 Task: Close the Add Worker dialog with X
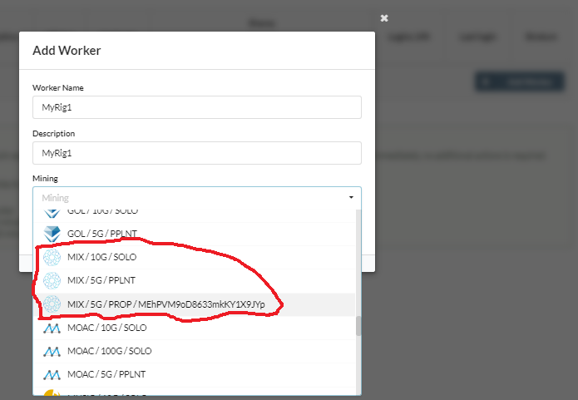[384, 18]
